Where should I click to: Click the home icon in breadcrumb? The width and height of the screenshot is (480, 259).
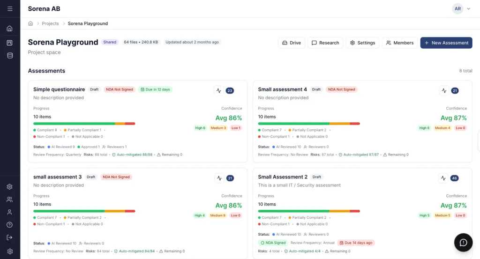pyautogui.click(x=30, y=23)
